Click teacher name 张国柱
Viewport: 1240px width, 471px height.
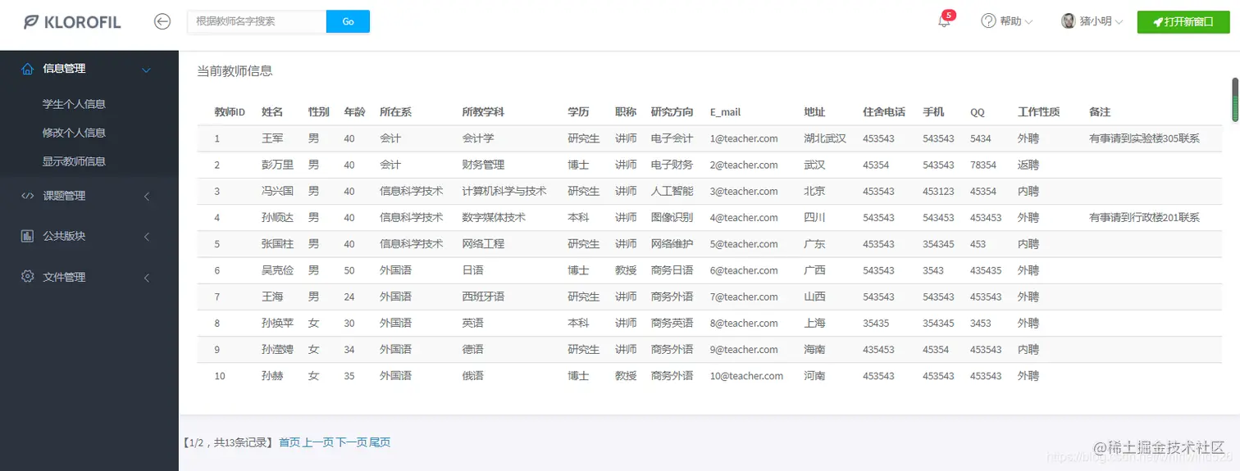point(277,243)
